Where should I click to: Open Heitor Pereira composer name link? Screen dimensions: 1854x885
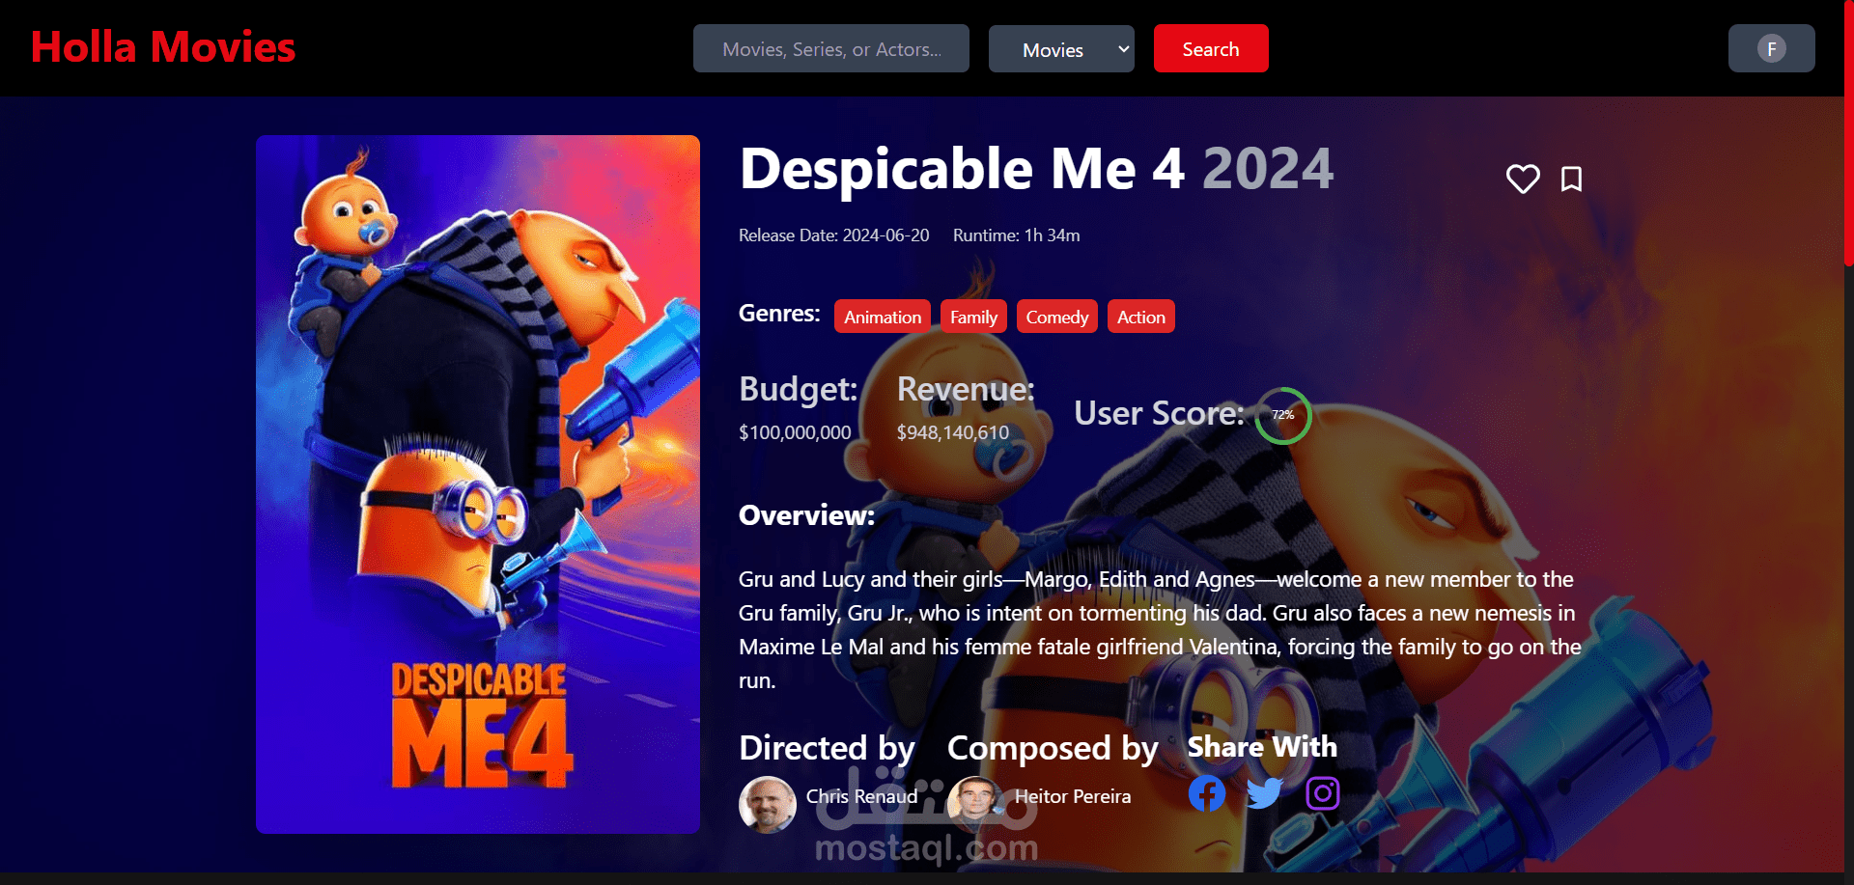1073,796
